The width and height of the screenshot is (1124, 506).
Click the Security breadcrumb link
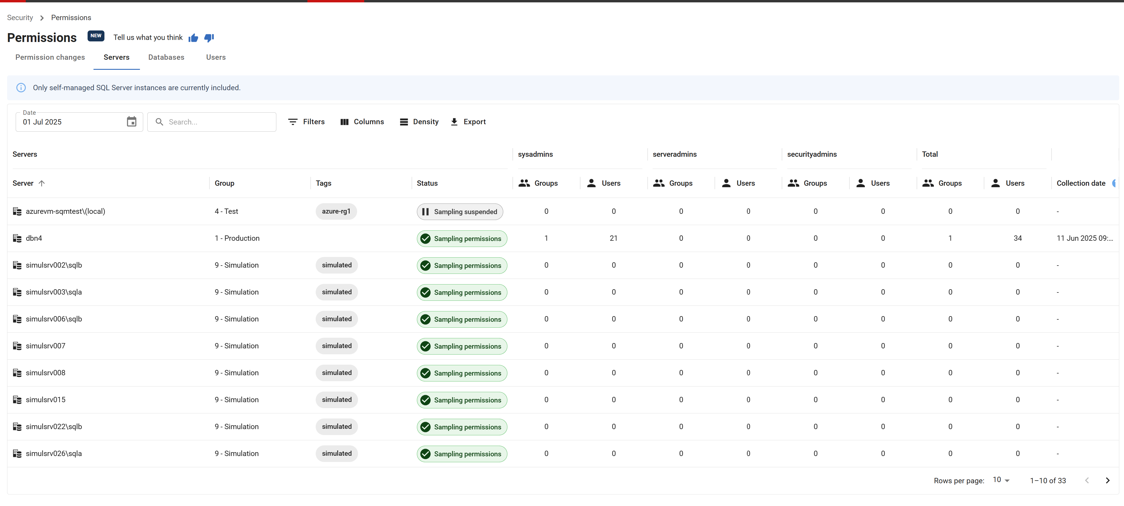pos(20,17)
